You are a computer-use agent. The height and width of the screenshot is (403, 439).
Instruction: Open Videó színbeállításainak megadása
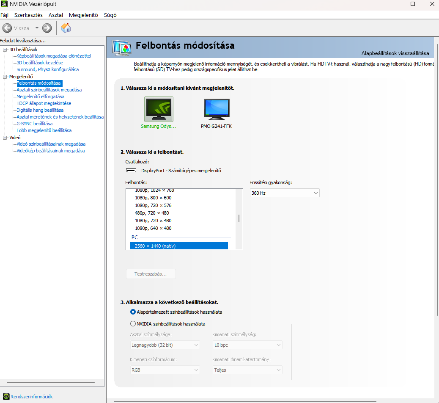[x=51, y=144]
